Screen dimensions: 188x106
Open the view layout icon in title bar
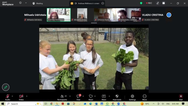click(164, 3)
